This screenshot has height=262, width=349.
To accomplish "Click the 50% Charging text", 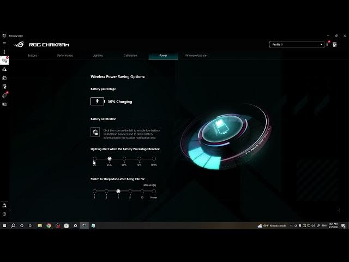I will [x=120, y=102].
